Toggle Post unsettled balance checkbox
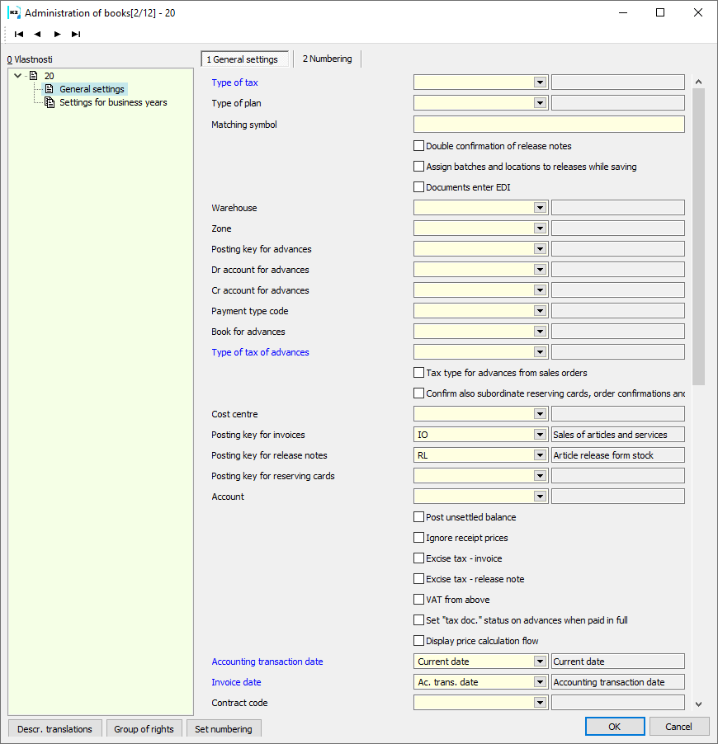Image resolution: width=718 pixels, height=744 pixels. click(419, 516)
